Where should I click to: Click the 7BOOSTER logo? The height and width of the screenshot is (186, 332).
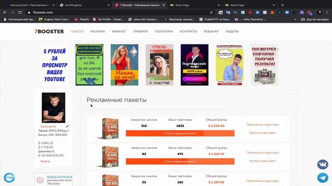tap(49, 32)
